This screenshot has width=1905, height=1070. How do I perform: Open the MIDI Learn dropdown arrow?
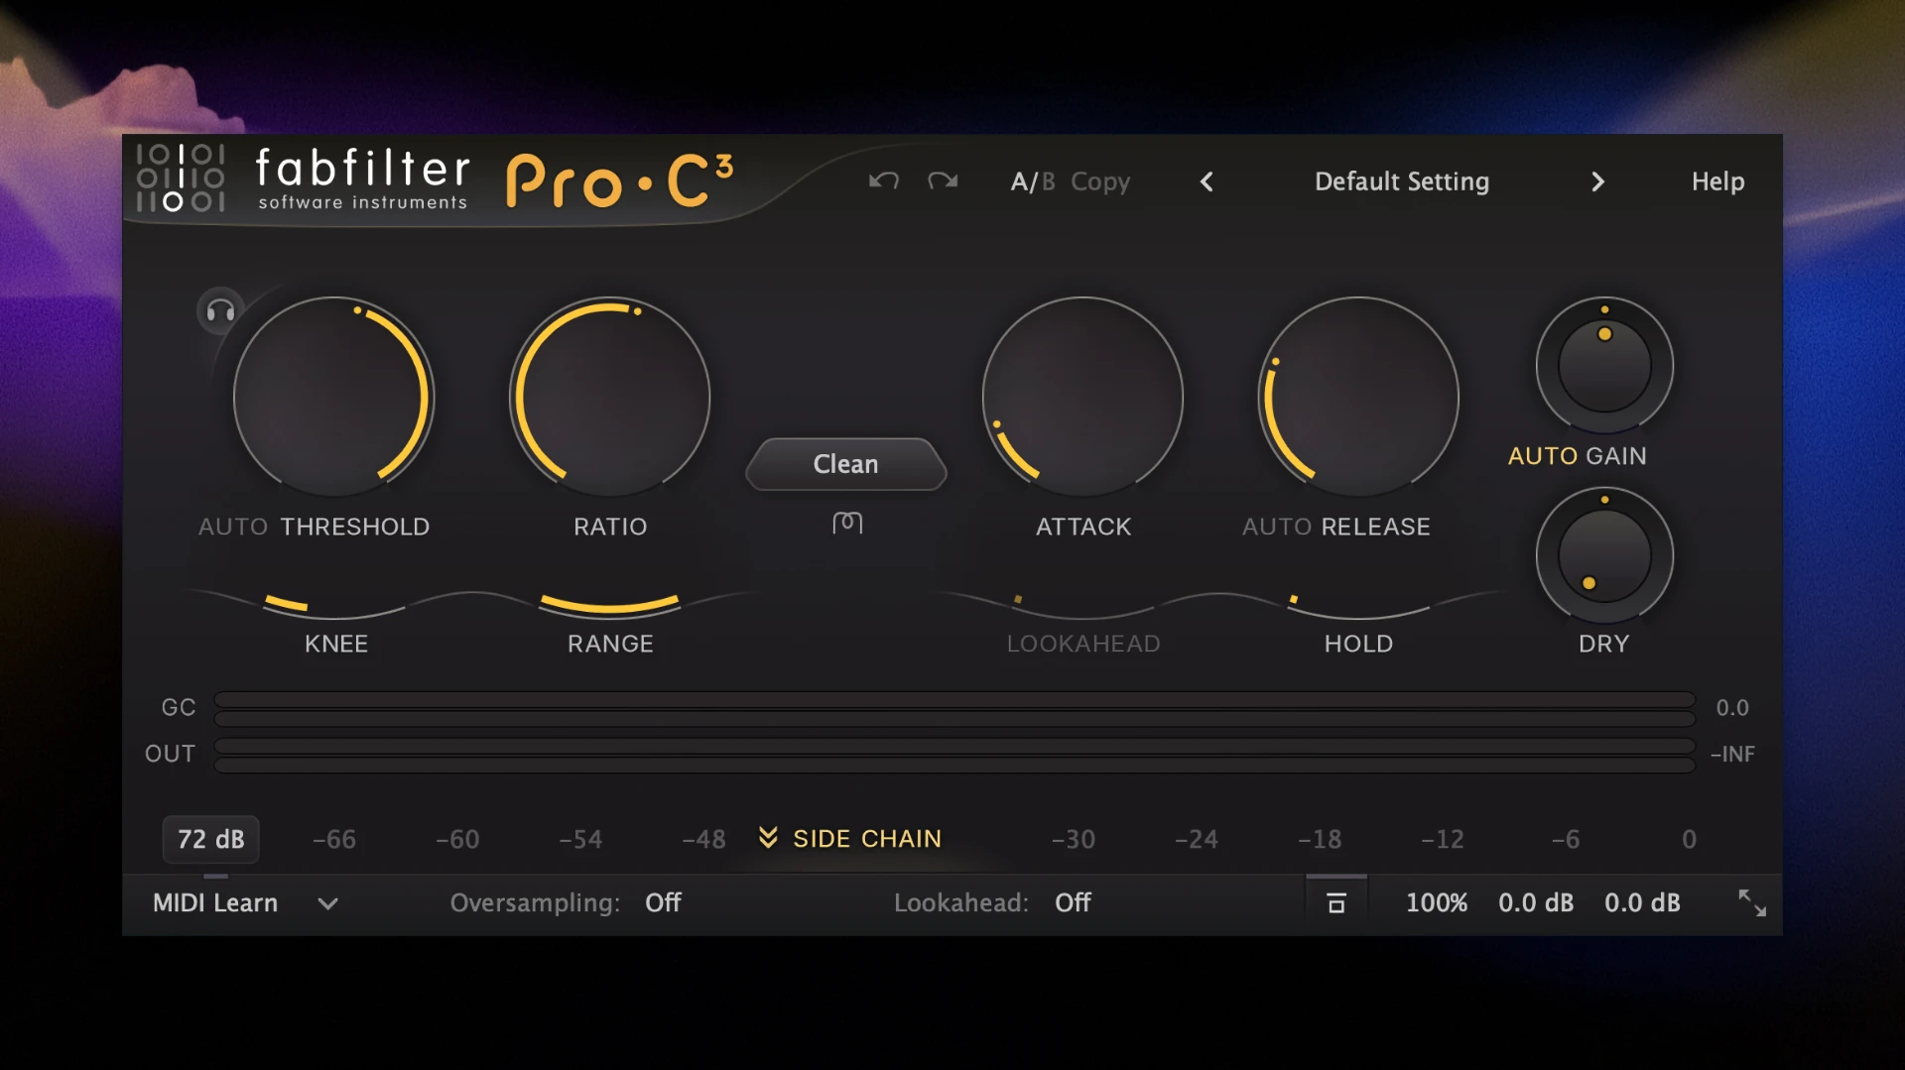coord(327,903)
